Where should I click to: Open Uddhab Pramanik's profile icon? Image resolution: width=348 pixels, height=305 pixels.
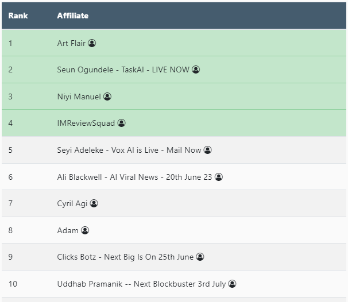pyautogui.click(x=233, y=284)
